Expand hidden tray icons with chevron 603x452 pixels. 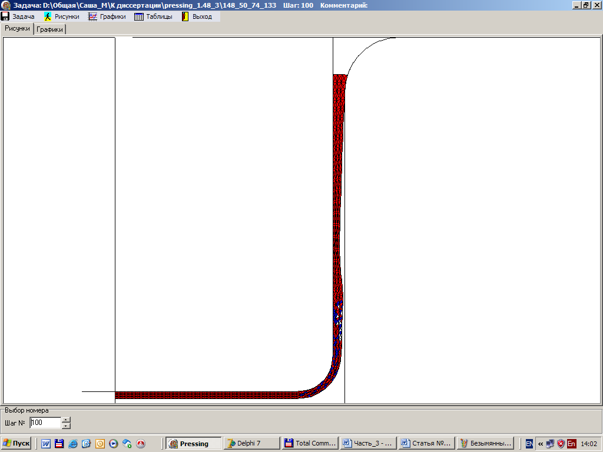(541, 444)
